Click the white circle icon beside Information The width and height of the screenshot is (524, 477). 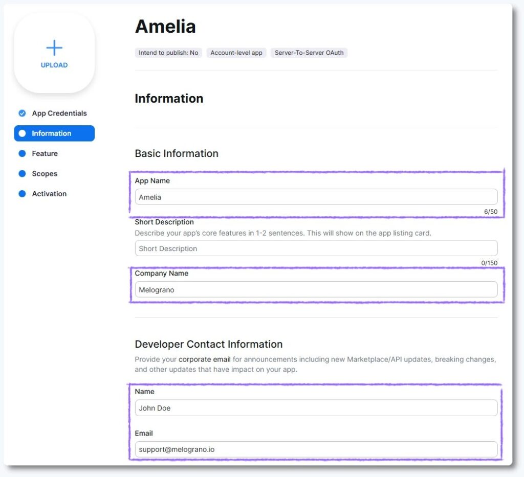tap(22, 133)
